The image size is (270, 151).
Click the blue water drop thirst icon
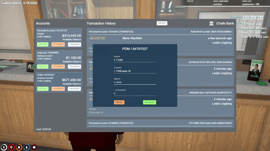click(27, 147)
